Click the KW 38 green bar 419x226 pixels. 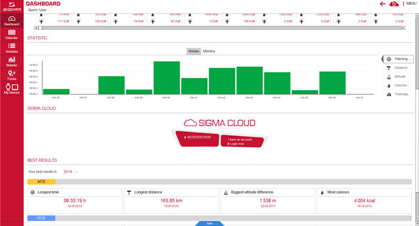pyautogui.click(x=112, y=85)
